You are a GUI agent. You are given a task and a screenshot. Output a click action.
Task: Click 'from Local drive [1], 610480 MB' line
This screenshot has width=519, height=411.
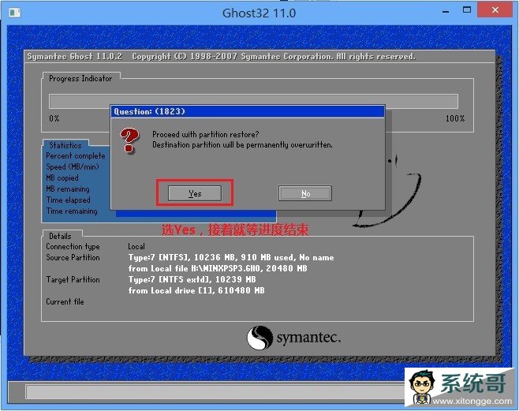point(196,290)
